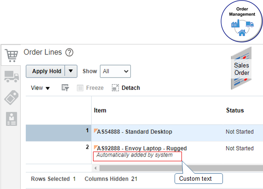
Task: Click 'Automatically added by system' text
Action: point(134,155)
